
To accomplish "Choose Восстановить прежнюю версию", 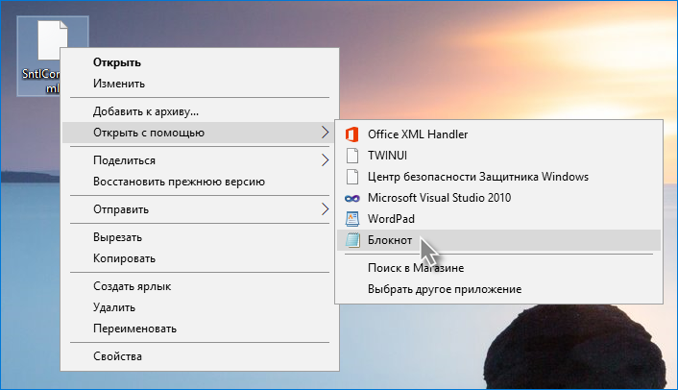I will point(200,182).
